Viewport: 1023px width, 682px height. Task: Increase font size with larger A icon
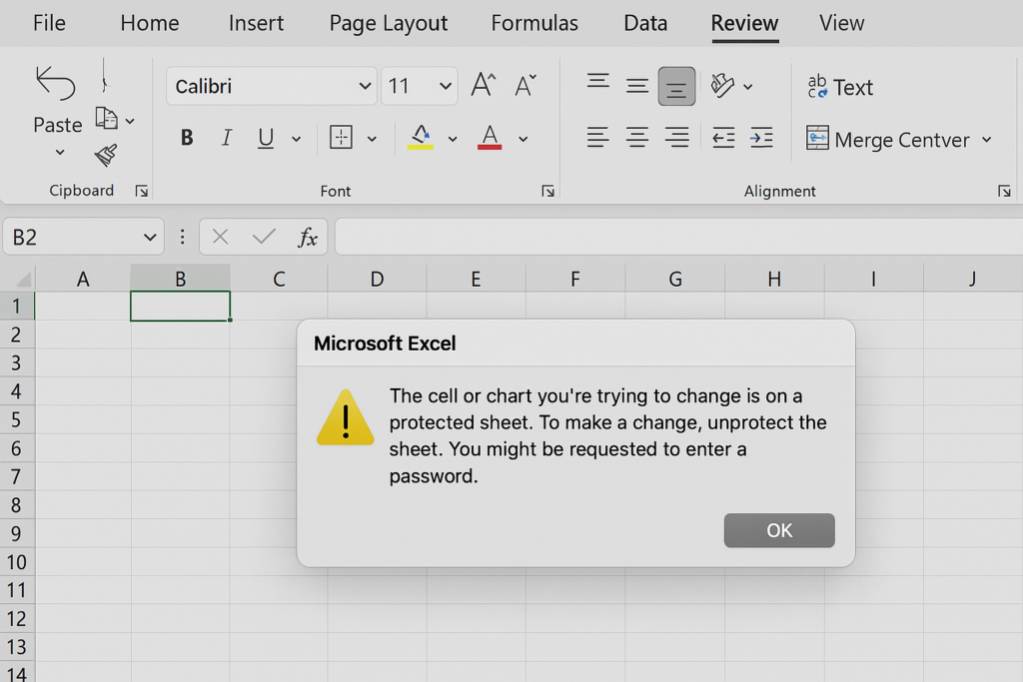pos(484,86)
